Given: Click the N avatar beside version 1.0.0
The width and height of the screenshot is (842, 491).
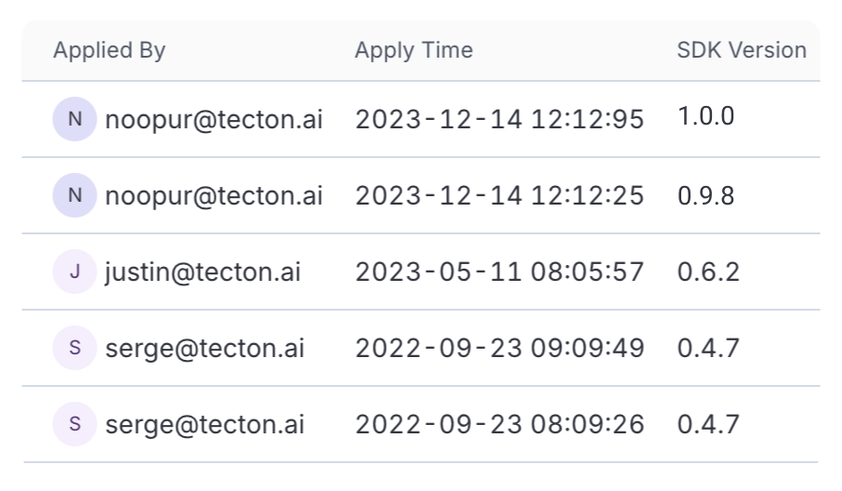Looking at the screenshot, I should (x=74, y=119).
